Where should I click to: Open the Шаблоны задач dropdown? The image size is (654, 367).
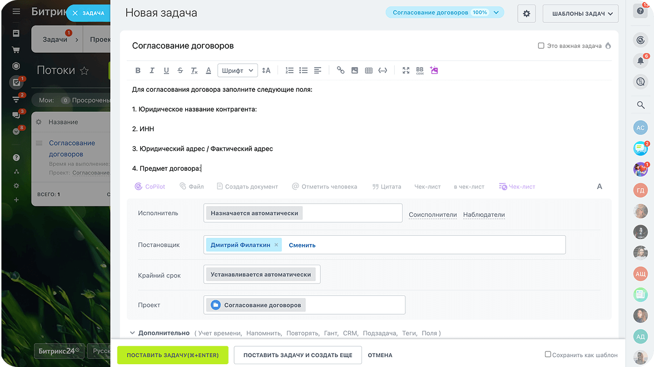pyautogui.click(x=580, y=13)
